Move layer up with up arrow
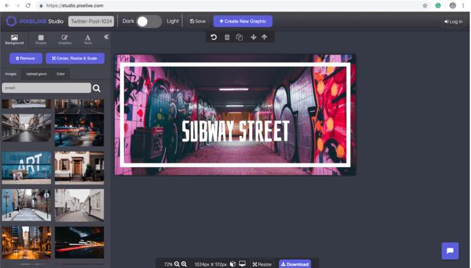Screen dimensions: 471x268 [x=264, y=37]
